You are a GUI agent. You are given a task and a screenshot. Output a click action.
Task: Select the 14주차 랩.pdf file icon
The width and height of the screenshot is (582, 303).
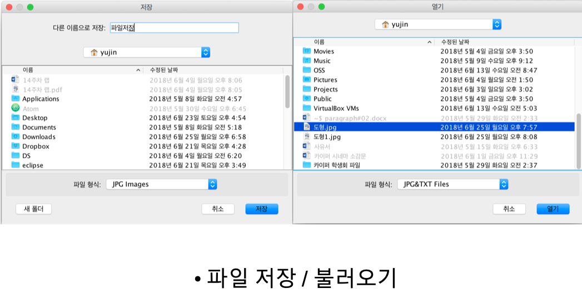(16, 90)
